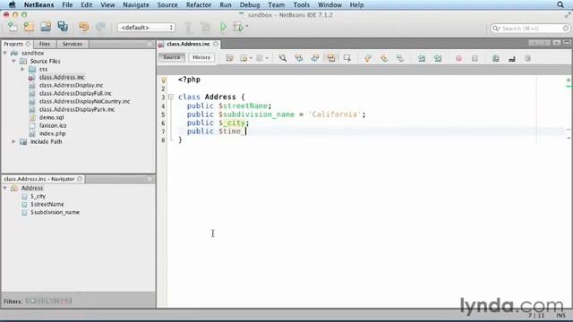Screen dimensions: 573x322
Task: Open class.AddressDisplay.inc in project tree
Action: coord(71,85)
